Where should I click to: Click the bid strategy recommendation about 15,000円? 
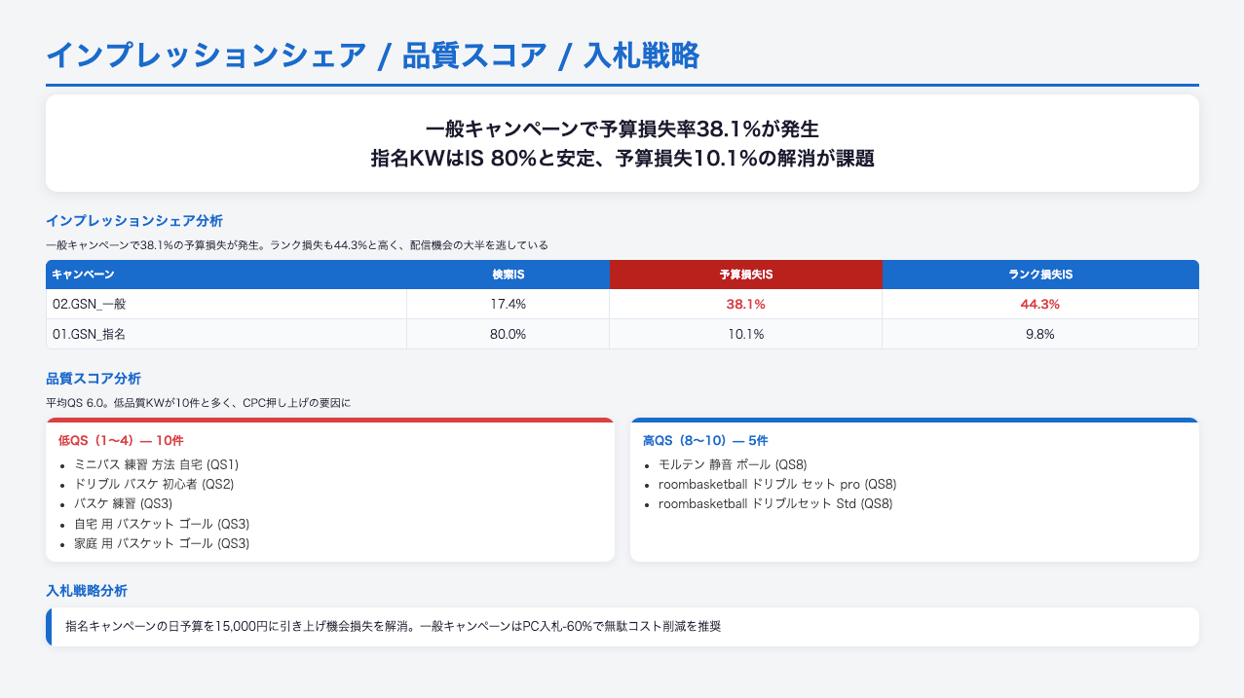coord(393,627)
